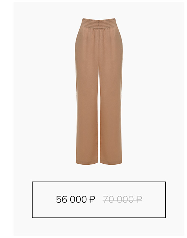Select the bordered price box
This screenshot has width=187, height=238.
[x=99, y=200]
